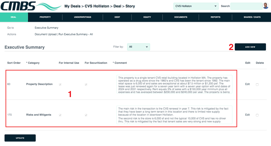Switch to the Documents tab
The width and height of the screenshot is (271, 146).
pos(180,17)
